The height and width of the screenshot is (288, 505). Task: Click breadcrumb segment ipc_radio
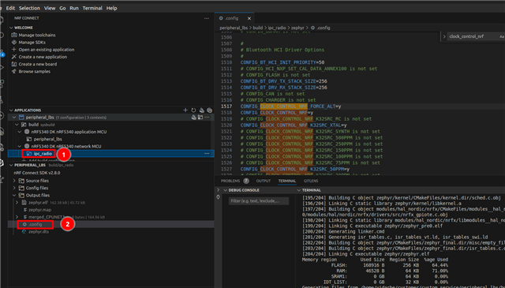pyautogui.click(x=277, y=28)
